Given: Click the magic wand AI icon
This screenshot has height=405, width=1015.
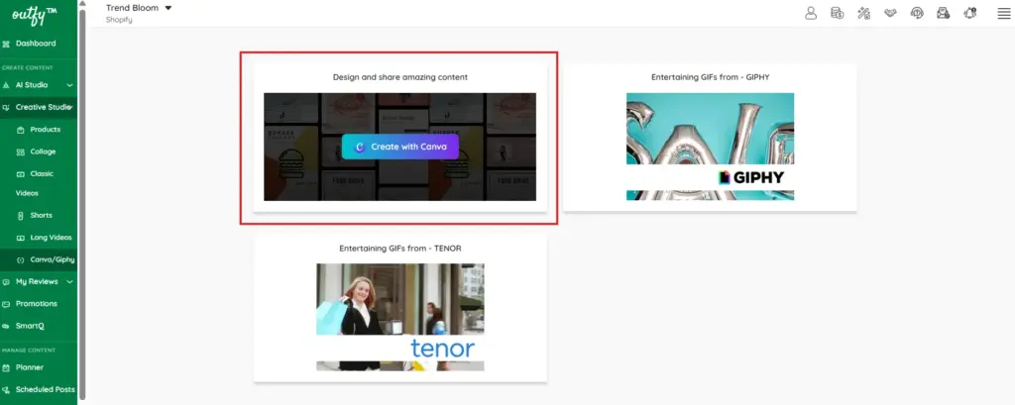Looking at the screenshot, I should coord(863,13).
